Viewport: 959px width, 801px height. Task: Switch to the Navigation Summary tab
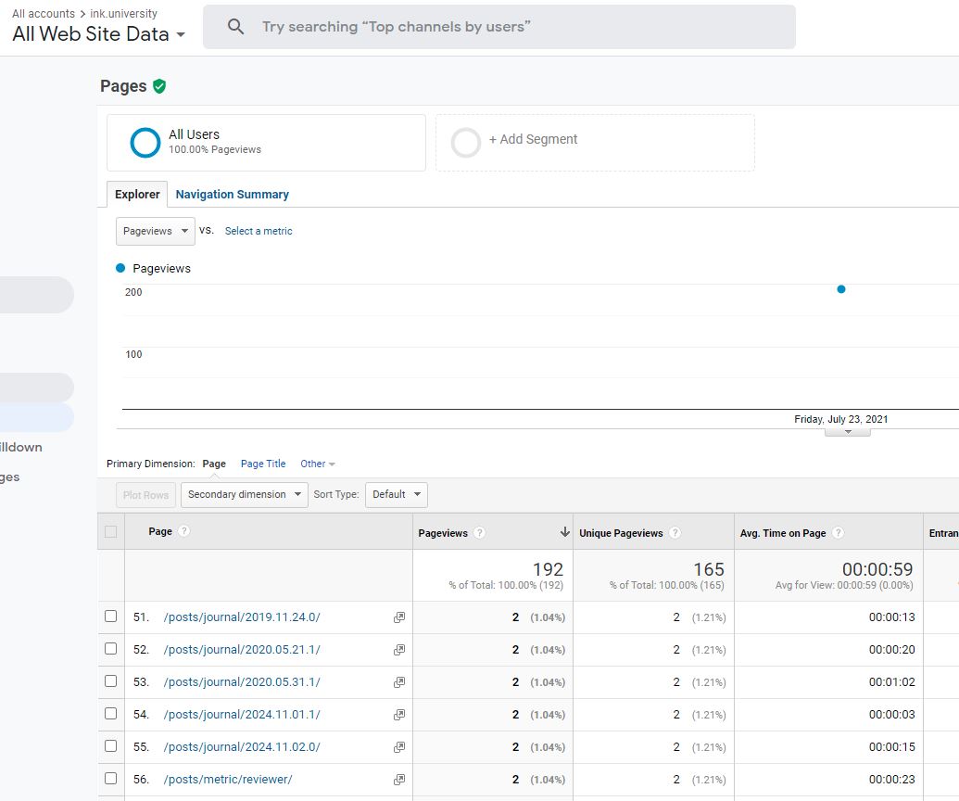(x=232, y=194)
